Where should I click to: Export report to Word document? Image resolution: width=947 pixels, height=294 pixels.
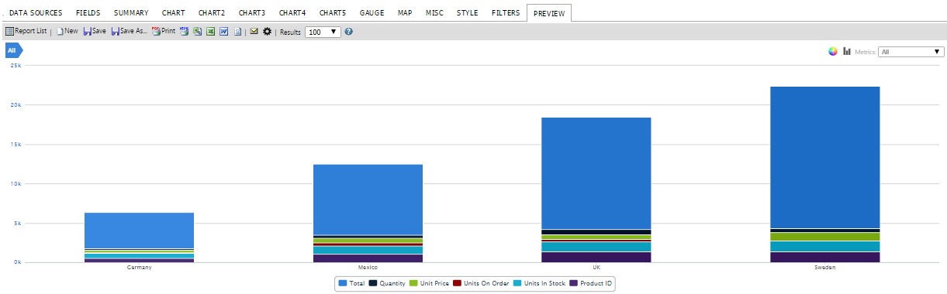tap(223, 31)
